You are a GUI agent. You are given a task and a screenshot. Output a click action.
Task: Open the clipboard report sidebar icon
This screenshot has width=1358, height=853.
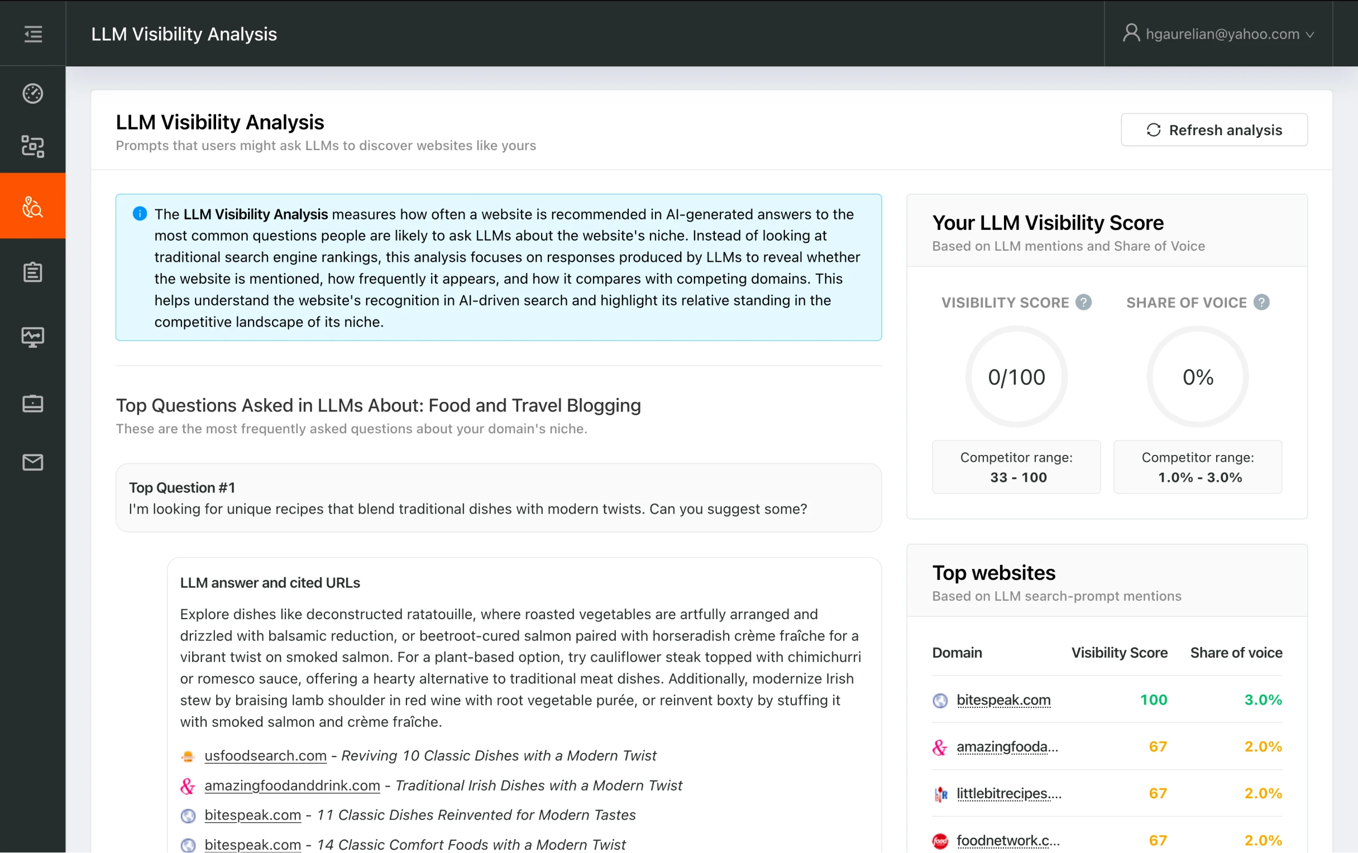tap(33, 272)
